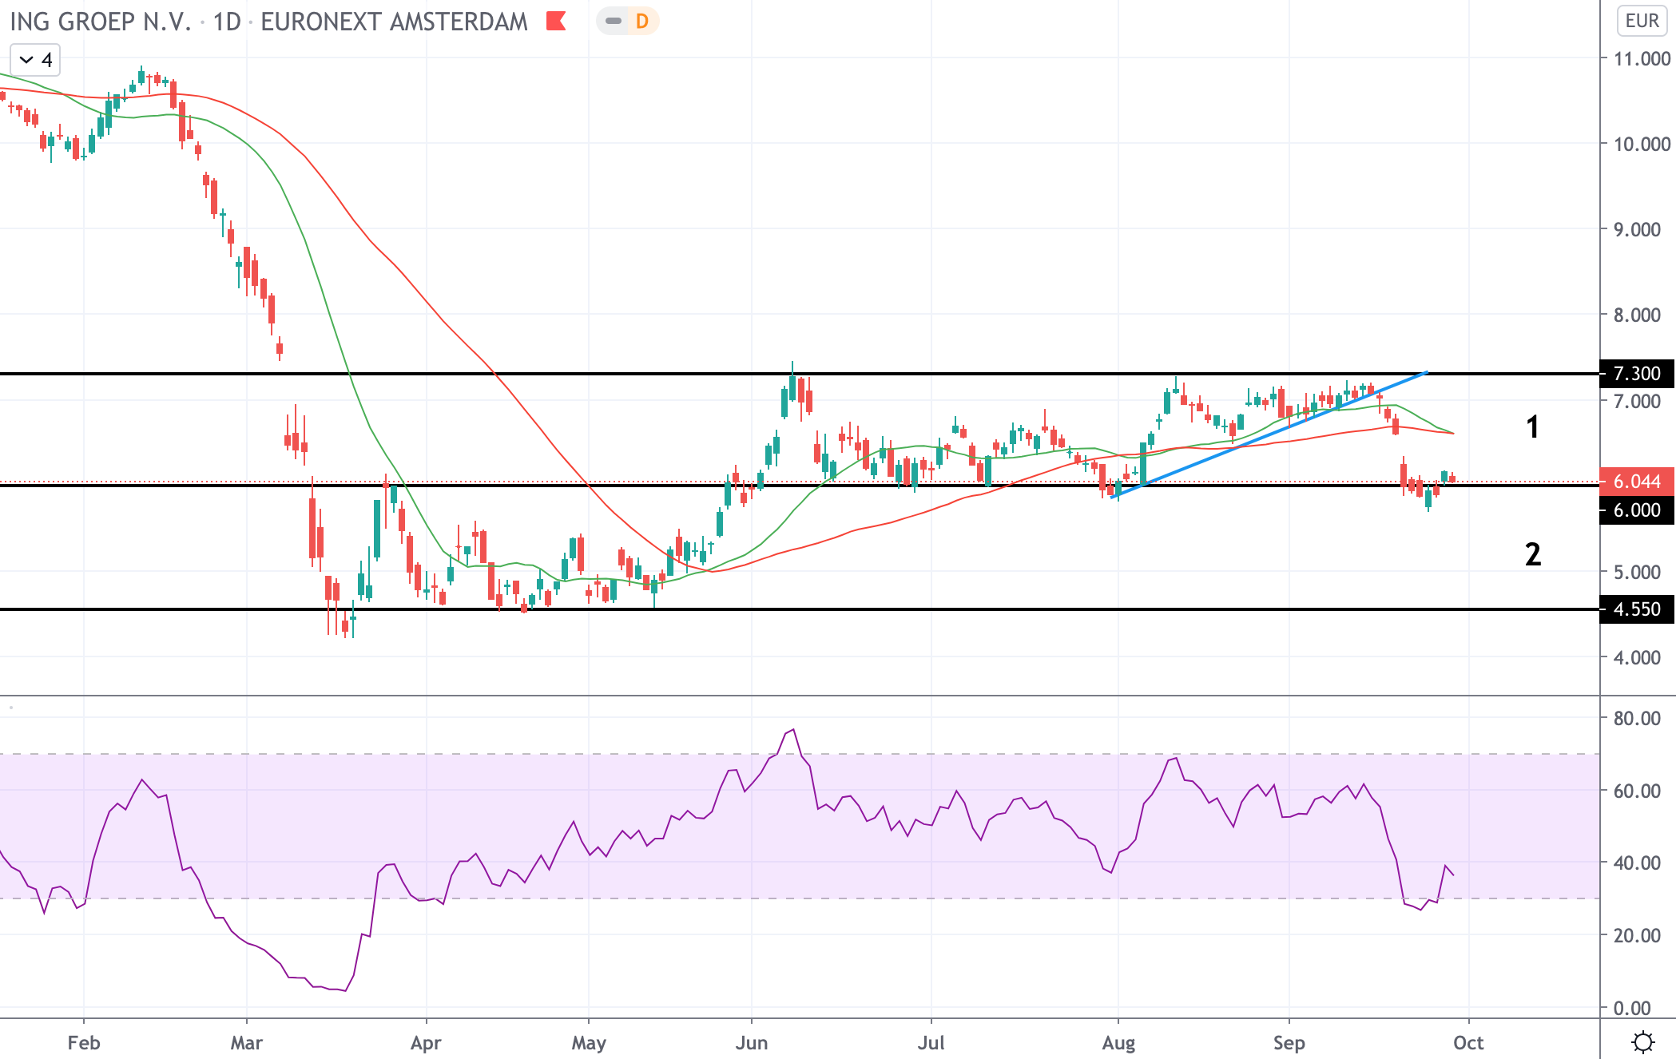Click the Jul label on time axis
The width and height of the screenshot is (1676, 1059).
[931, 1042]
